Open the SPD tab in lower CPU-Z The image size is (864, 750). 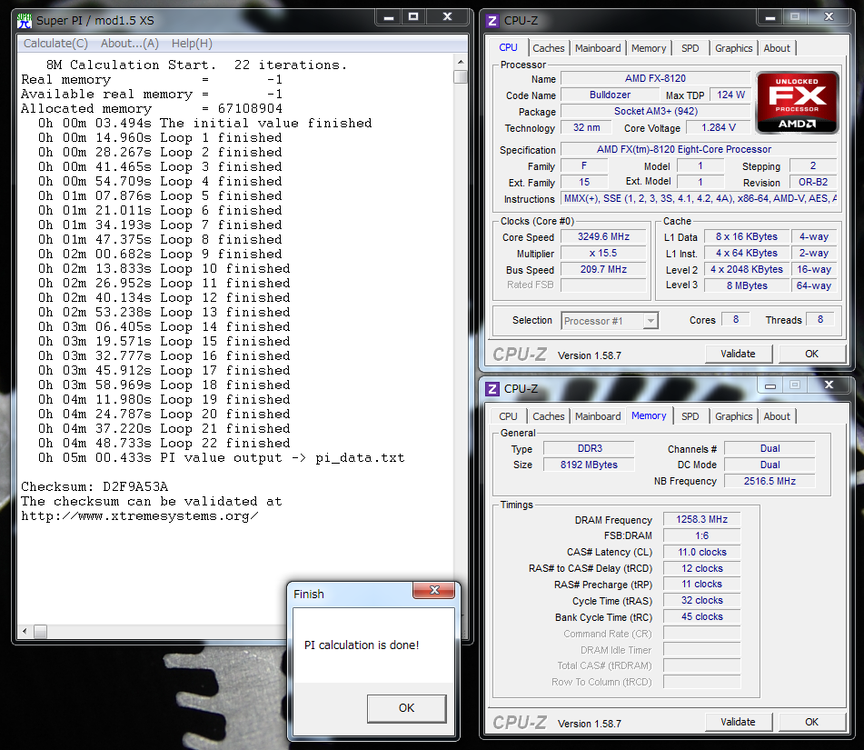click(x=690, y=417)
